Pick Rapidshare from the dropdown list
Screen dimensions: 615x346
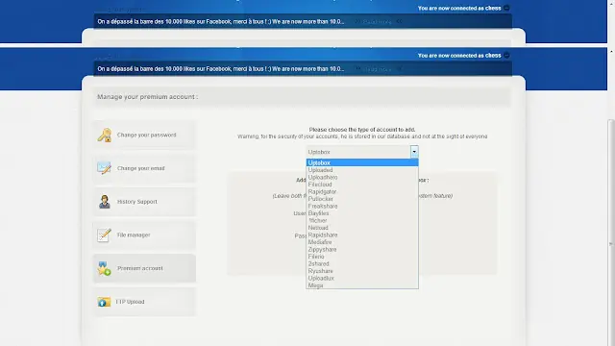point(362,235)
